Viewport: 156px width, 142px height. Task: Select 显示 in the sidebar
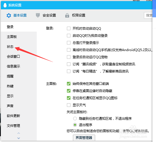point(10,96)
